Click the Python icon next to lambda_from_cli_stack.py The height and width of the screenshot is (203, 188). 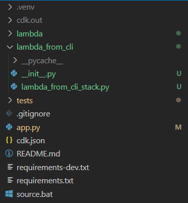pos(14,87)
